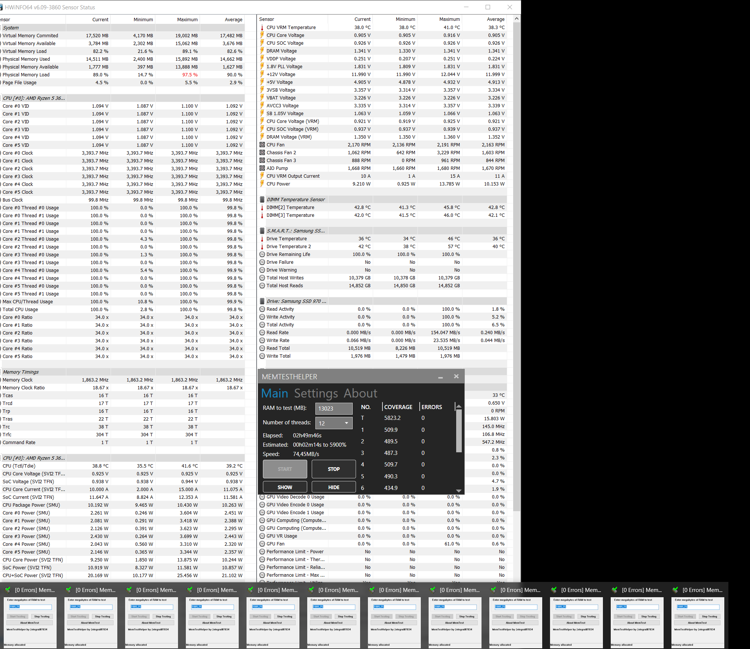The image size is (750, 649).
Task: Click the Maximum column header in right panel
Action: [449, 19]
